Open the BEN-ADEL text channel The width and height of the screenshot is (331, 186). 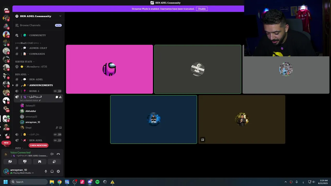pos(38,79)
